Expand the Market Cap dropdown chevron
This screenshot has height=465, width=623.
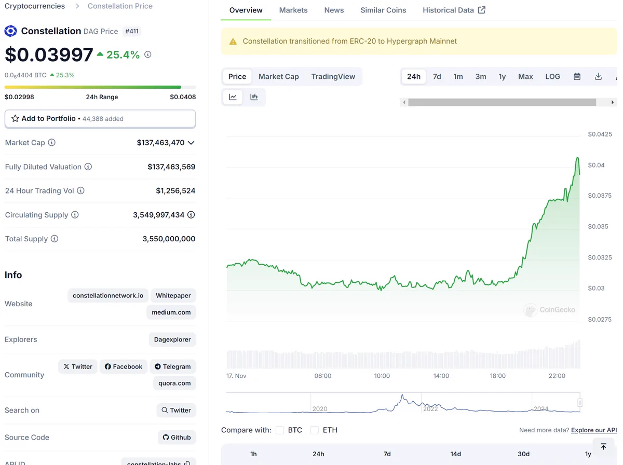[191, 143]
